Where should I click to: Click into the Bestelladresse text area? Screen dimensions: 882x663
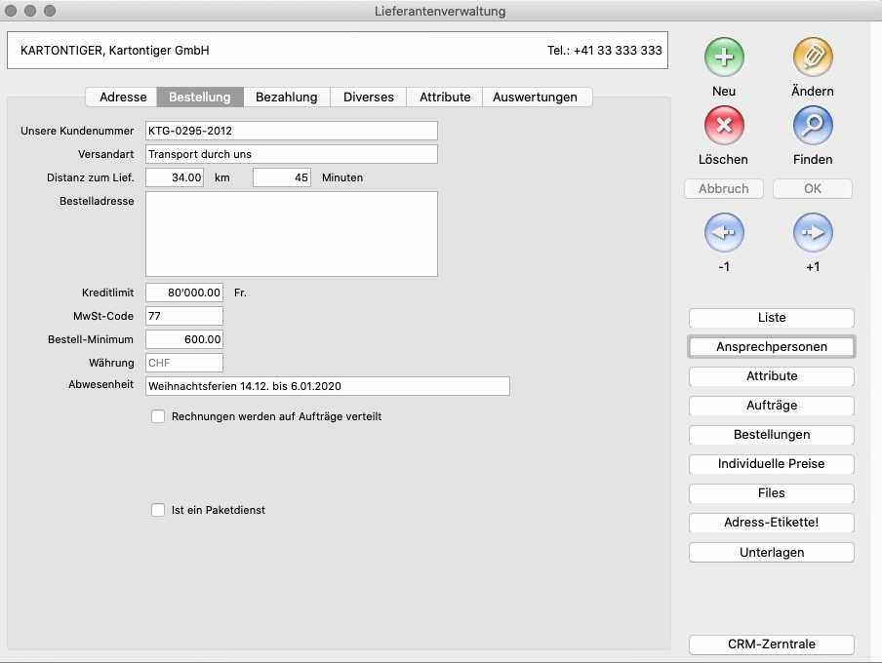pos(291,234)
